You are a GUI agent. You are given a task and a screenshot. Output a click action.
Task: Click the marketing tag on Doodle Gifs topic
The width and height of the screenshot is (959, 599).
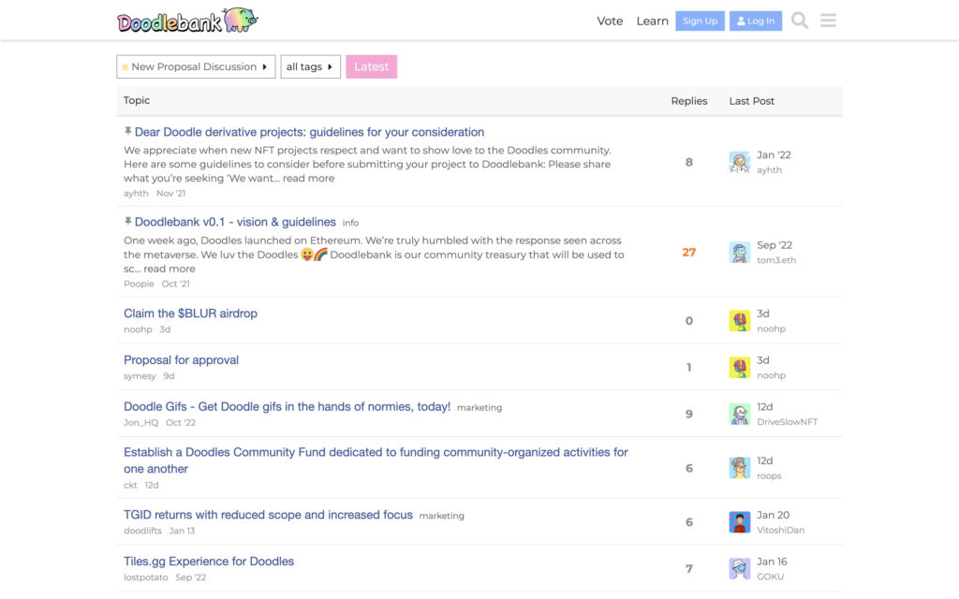(x=479, y=408)
